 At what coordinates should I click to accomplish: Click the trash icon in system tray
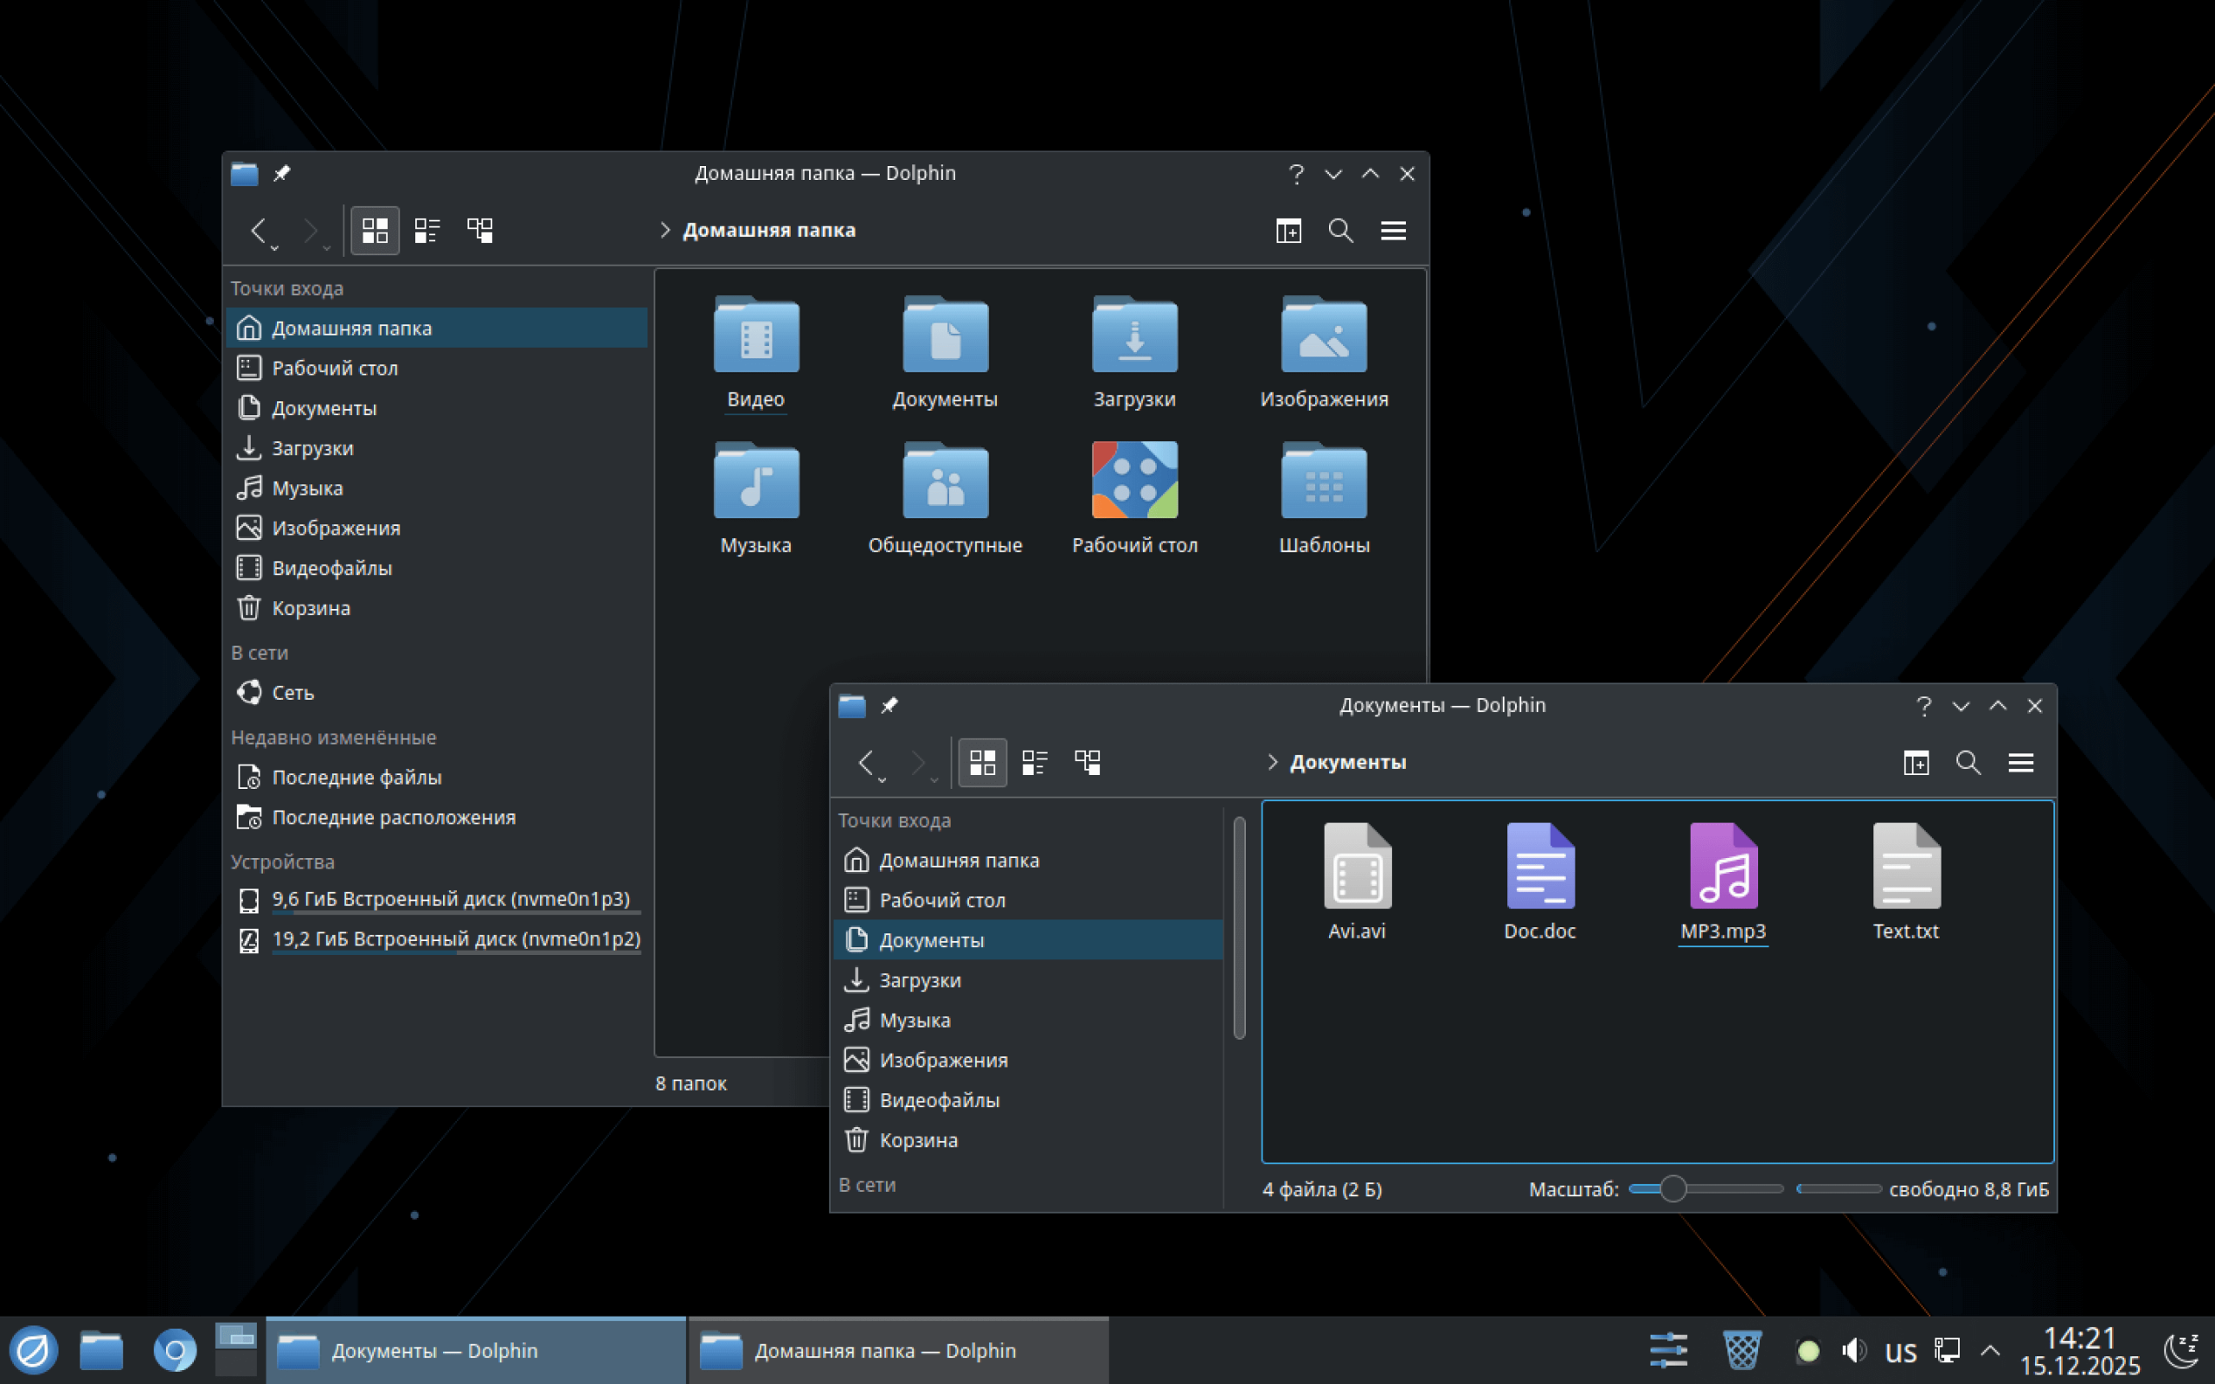click(1741, 1350)
